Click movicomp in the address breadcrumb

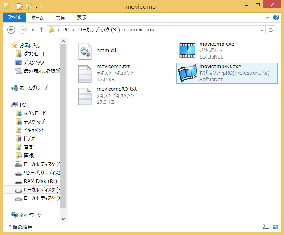[142, 30]
